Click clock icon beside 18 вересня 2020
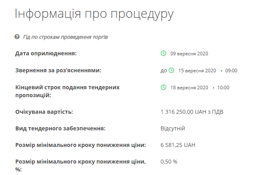Screen dimensions: 268x175 point(163,87)
